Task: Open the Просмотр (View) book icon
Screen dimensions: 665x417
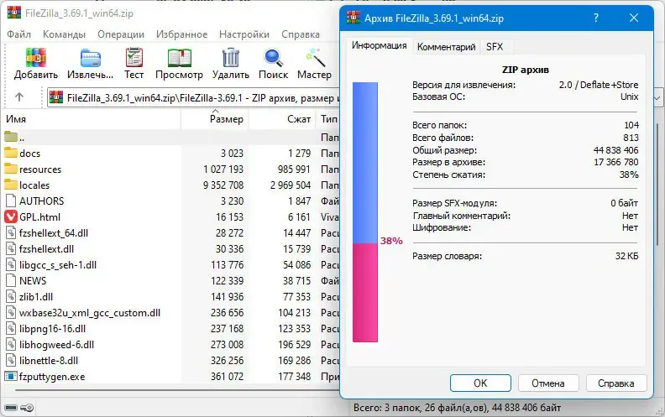Action: click(179, 58)
